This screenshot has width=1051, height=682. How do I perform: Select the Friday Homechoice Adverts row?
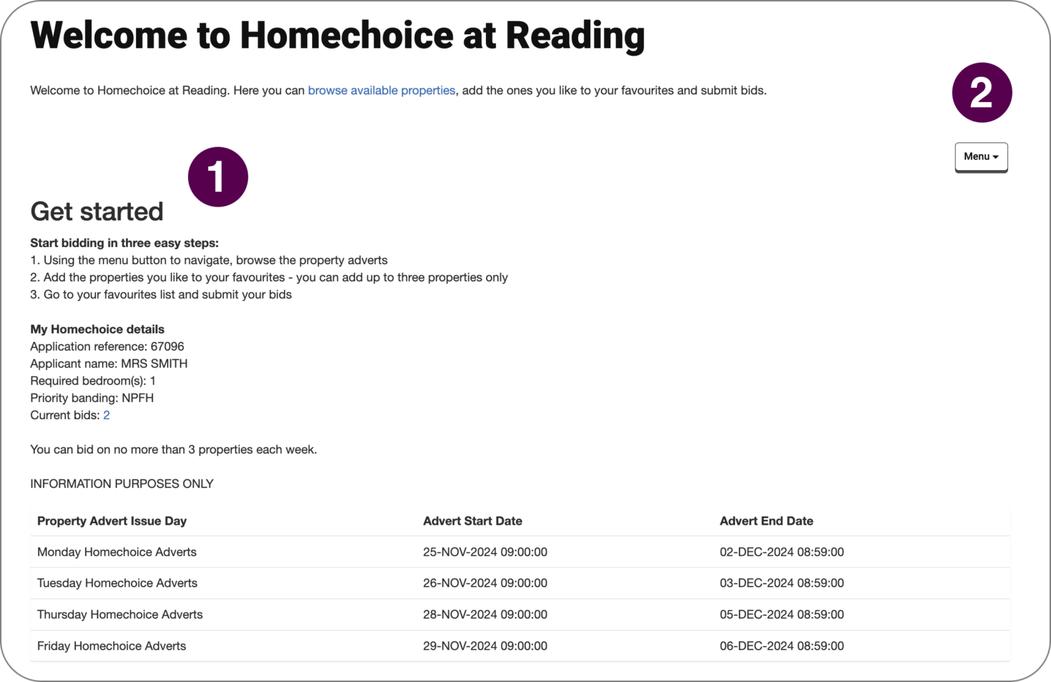(x=112, y=645)
